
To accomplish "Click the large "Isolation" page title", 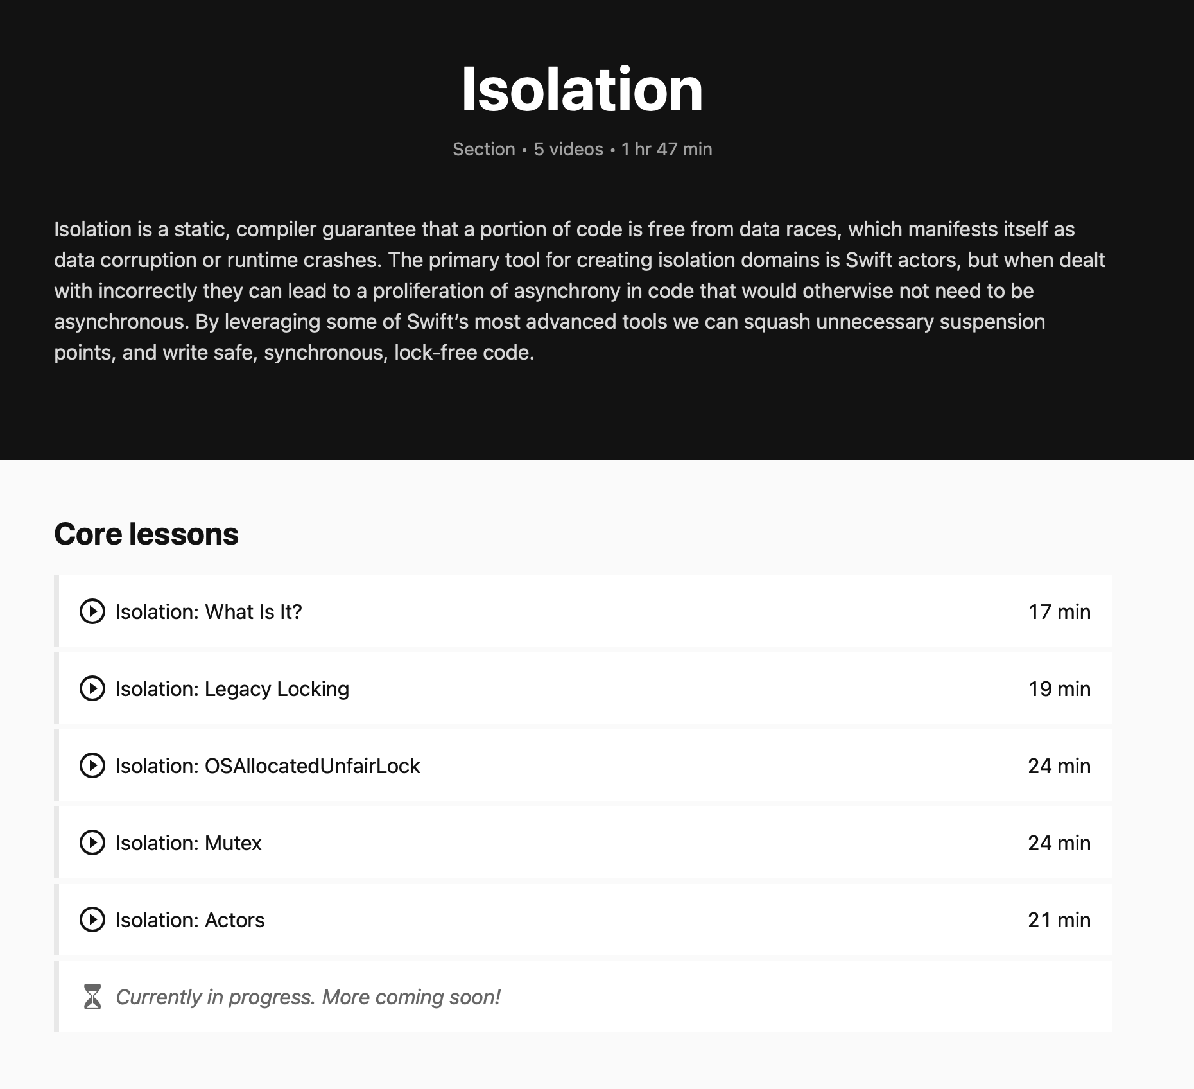I will (582, 89).
